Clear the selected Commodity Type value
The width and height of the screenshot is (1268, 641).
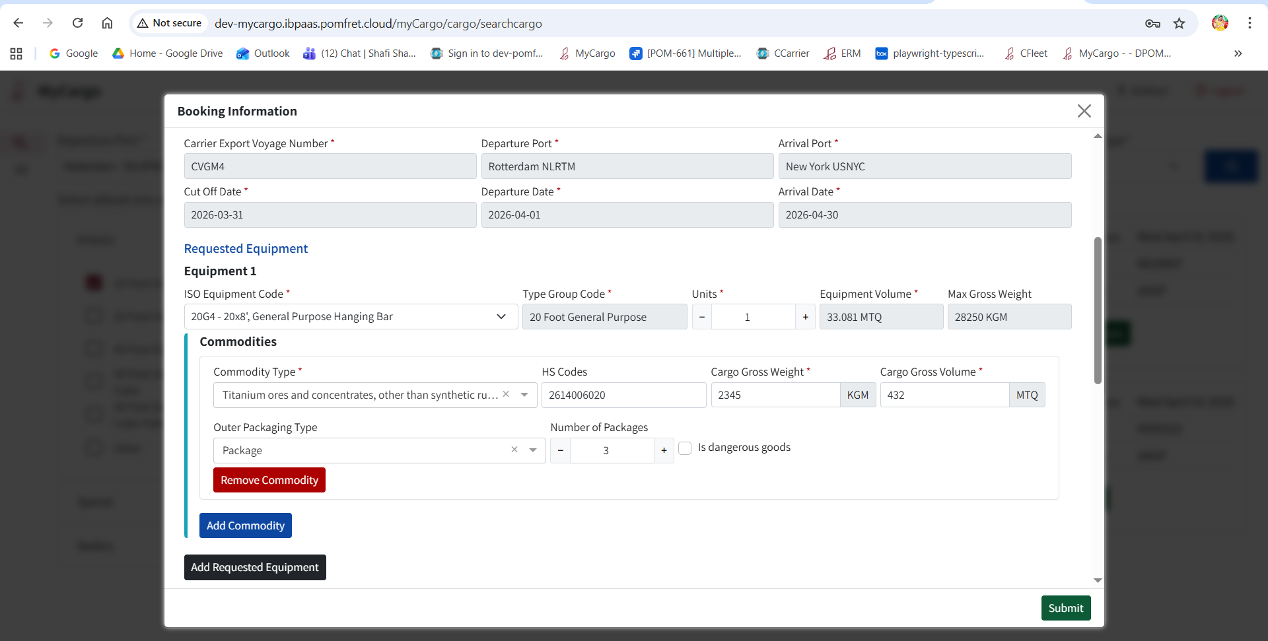[x=506, y=394]
